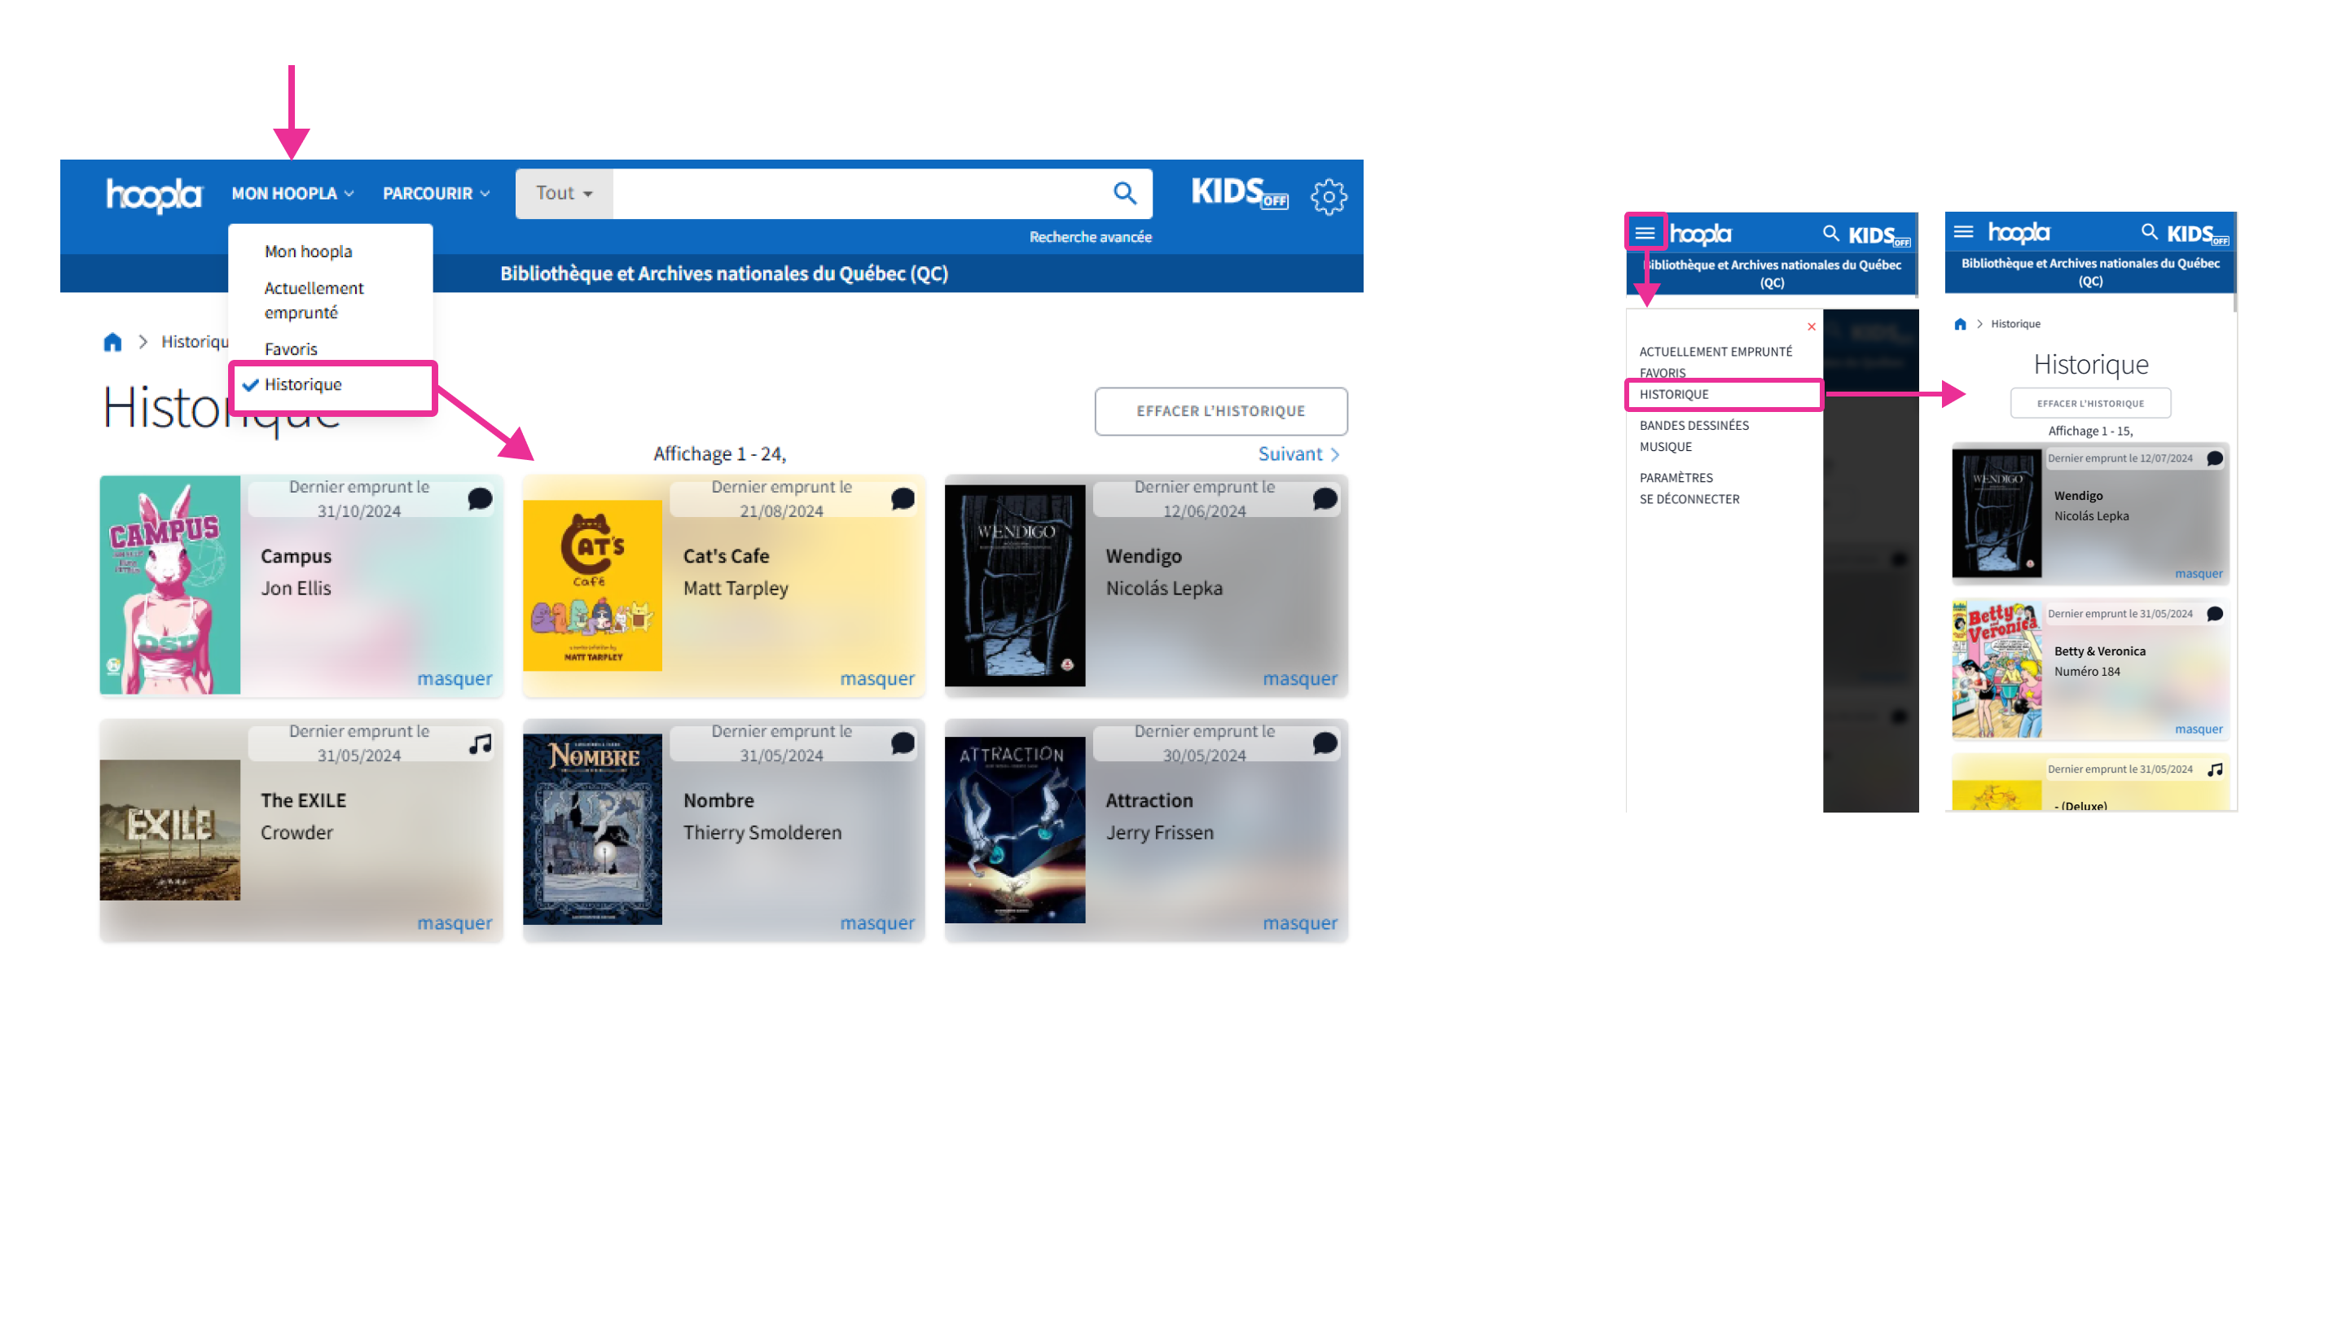The image size is (2346, 1319).
Task: Click search icon in right mobile header
Action: click(x=2150, y=231)
